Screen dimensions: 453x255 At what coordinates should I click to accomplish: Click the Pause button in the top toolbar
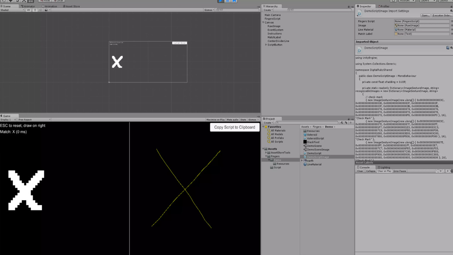coord(227,1)
